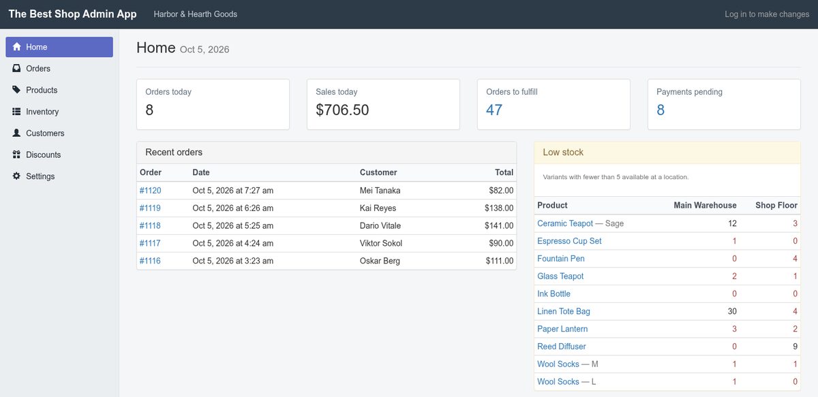The height and width of the screenshot is (397, 818).
Task: Open the Fountain Pen product
Action: [x=561, y=259]
